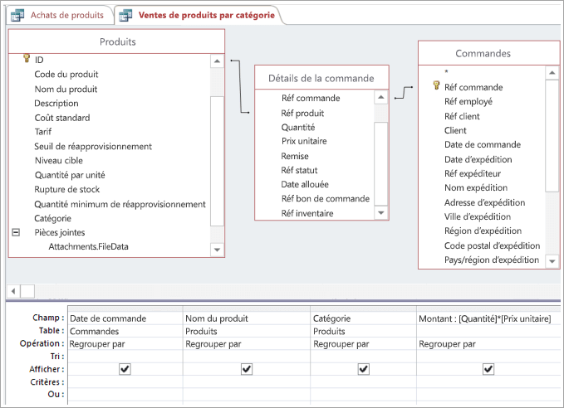Select Nom du produit in Produits list

pos(66,89)
